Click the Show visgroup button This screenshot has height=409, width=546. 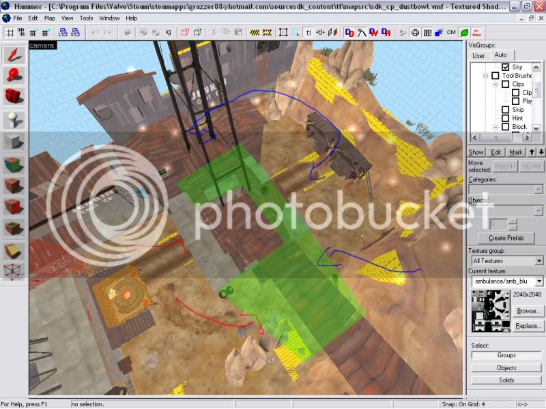476,152
